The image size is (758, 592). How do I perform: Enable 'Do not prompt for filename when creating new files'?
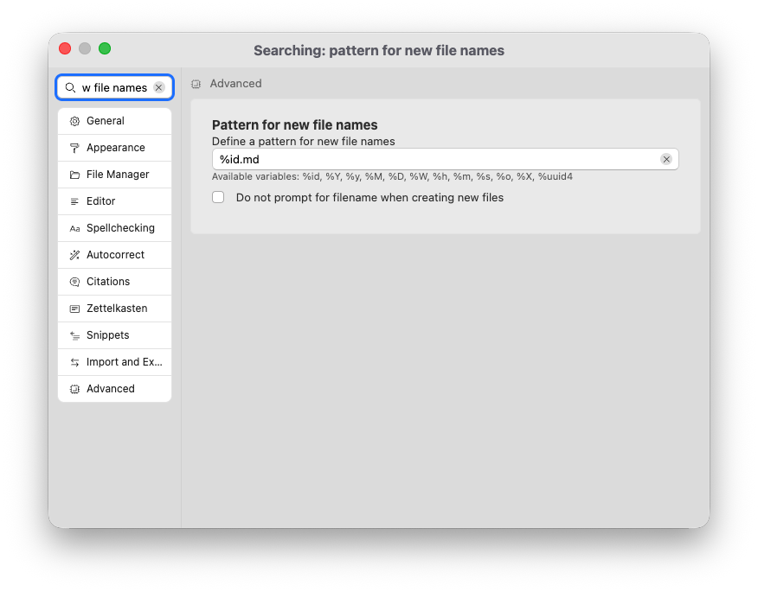click(218, 198)
